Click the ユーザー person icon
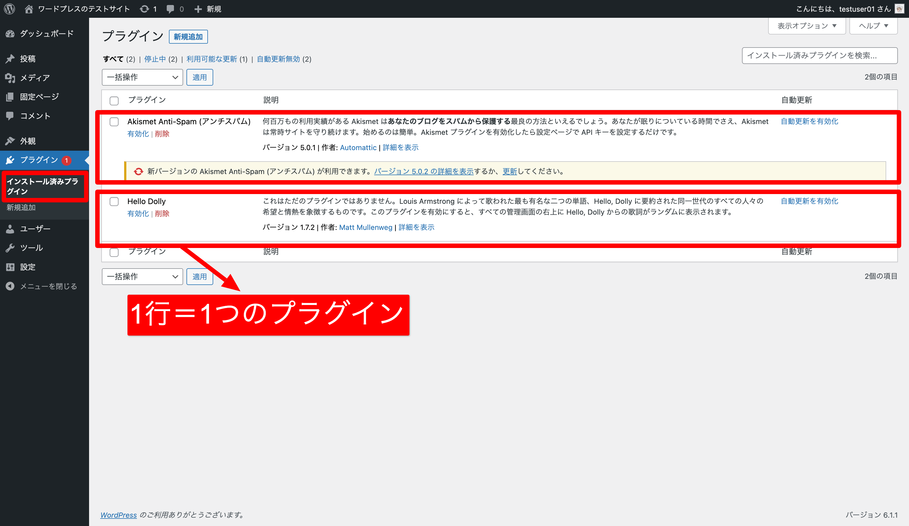Image resolution: width=909 pixels, height=526 pixels. pos(10,229)
